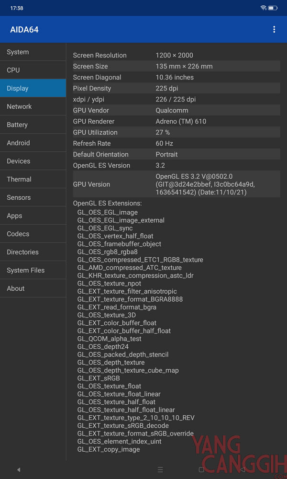
Task: View the Thermal readings page
Action: click(x=33, y=180)
